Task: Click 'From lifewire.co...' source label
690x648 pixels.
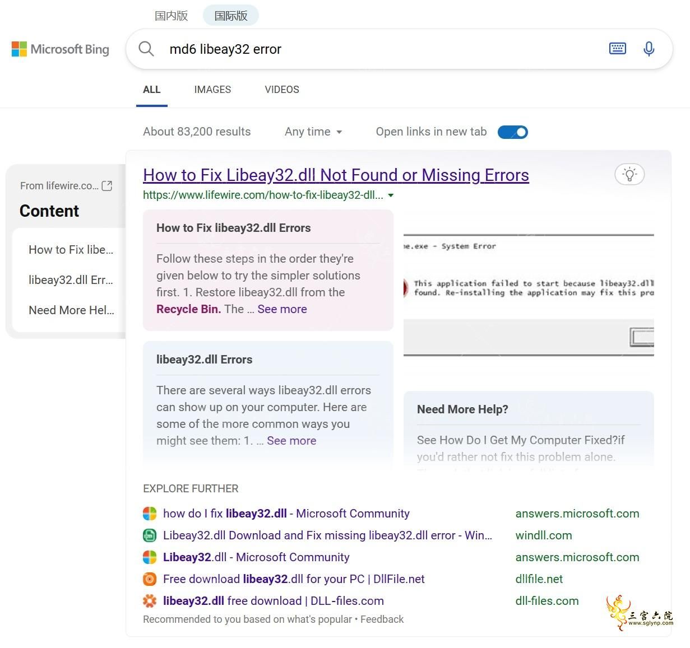Action: pos(59,186)
